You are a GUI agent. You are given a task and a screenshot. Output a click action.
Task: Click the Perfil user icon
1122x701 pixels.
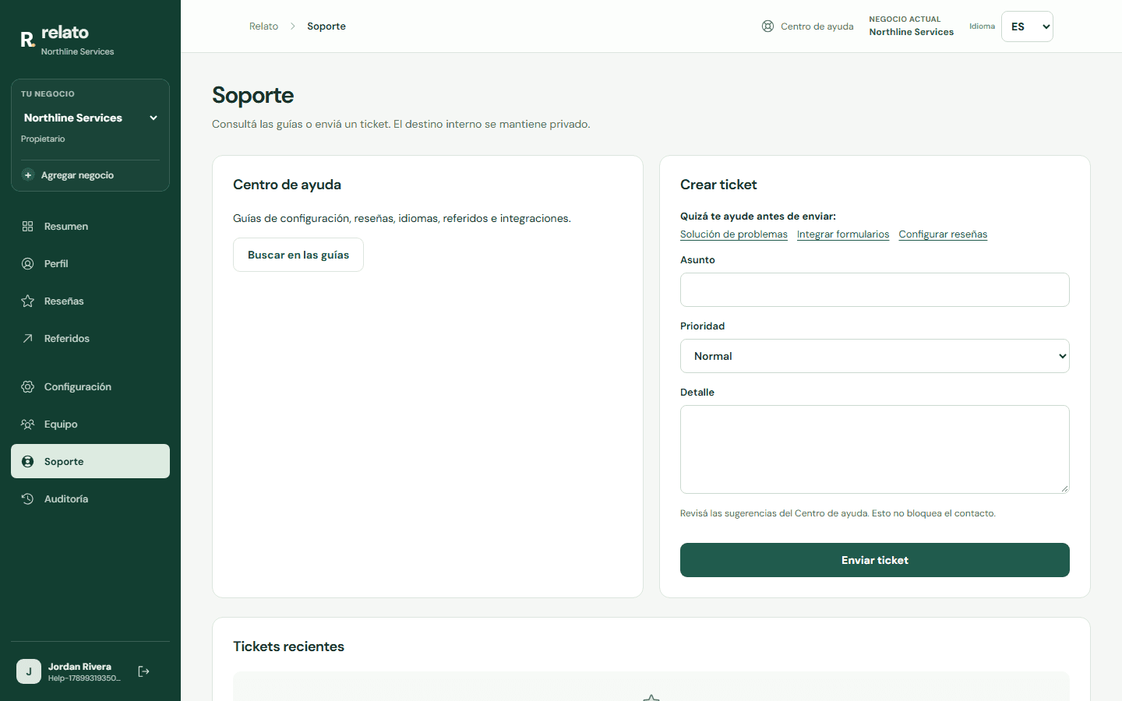(28, 264)
